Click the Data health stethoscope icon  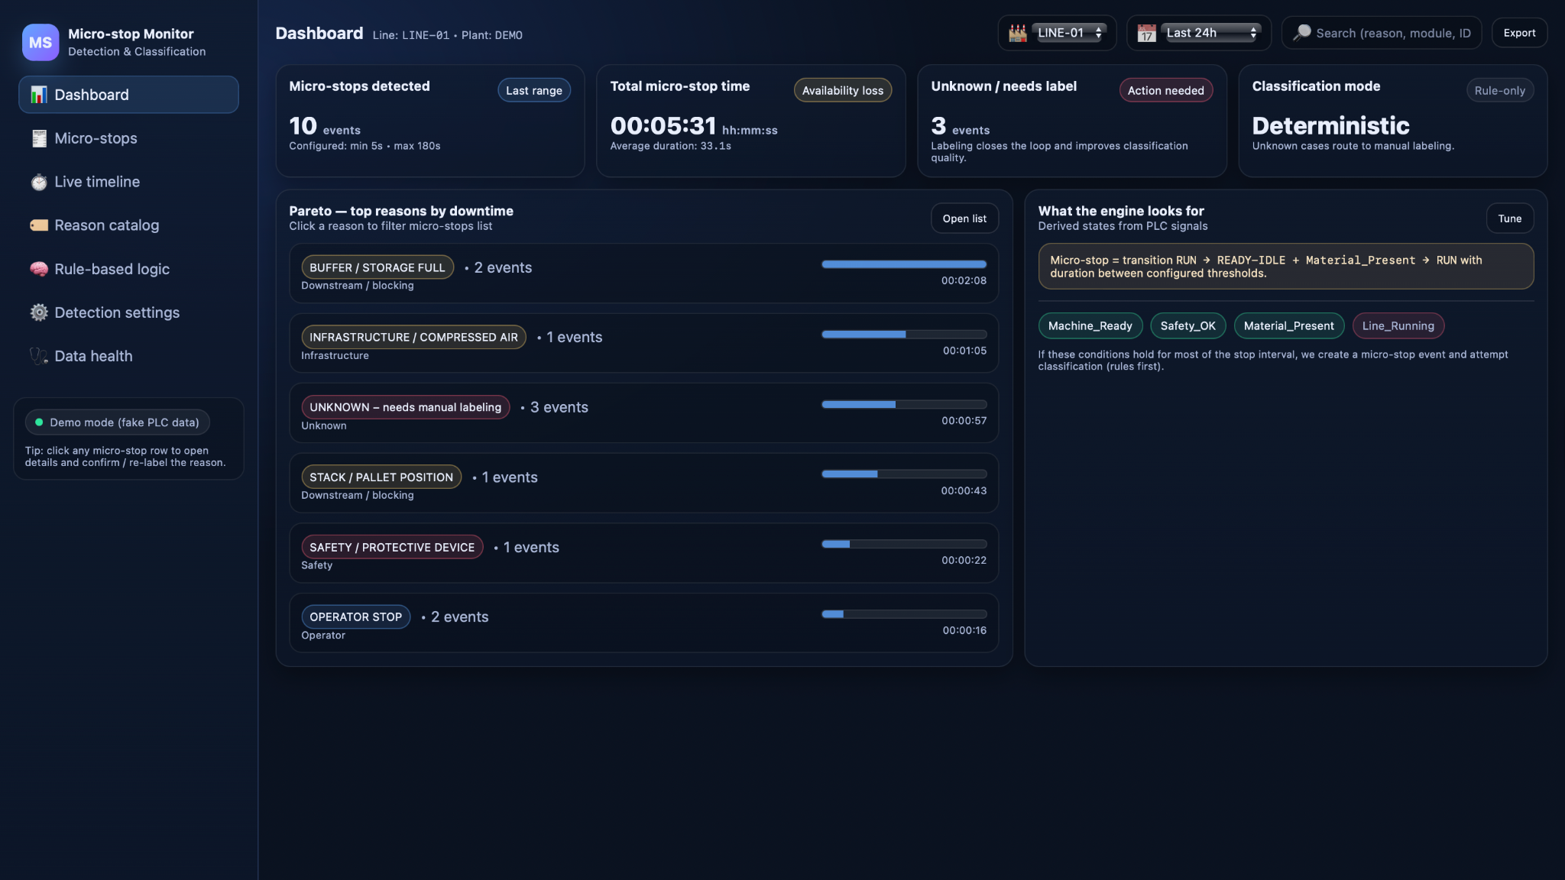39,356
